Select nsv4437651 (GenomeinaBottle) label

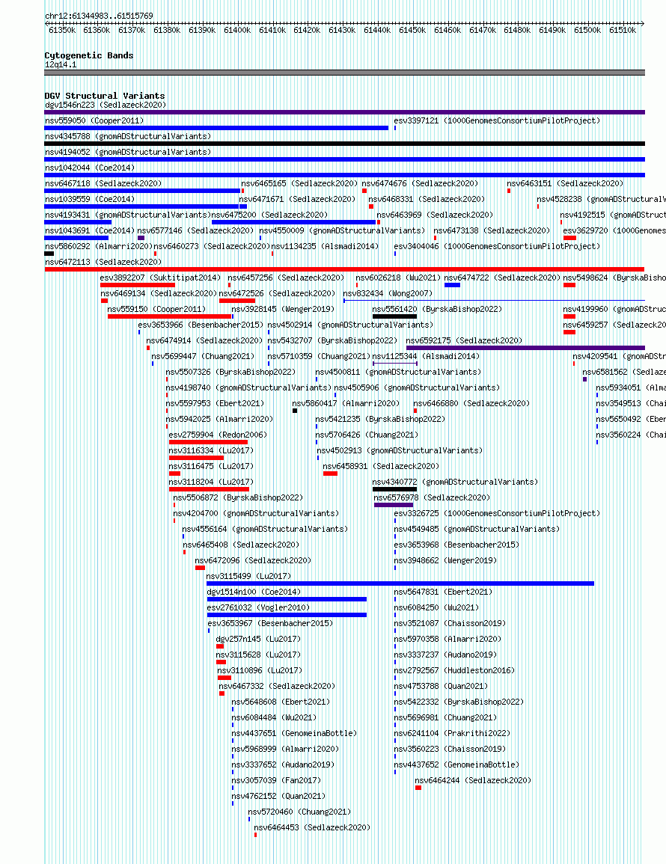point(294,733)
